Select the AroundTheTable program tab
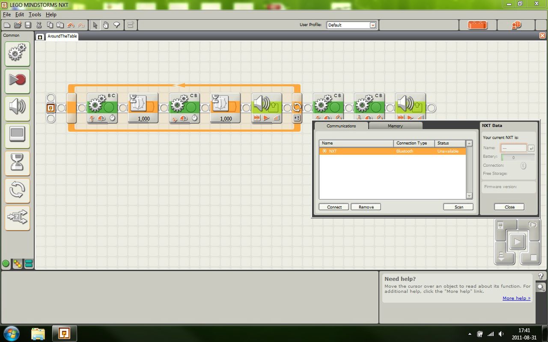 pyautogui.click(x=62, y=36)
